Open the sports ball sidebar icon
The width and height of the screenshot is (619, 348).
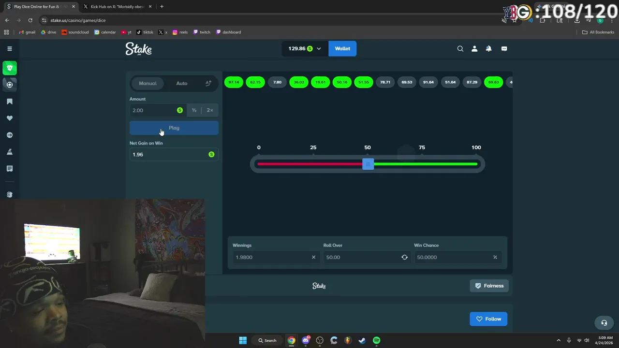10,85
